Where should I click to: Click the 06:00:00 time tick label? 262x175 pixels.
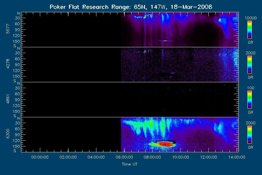point(124,157)
